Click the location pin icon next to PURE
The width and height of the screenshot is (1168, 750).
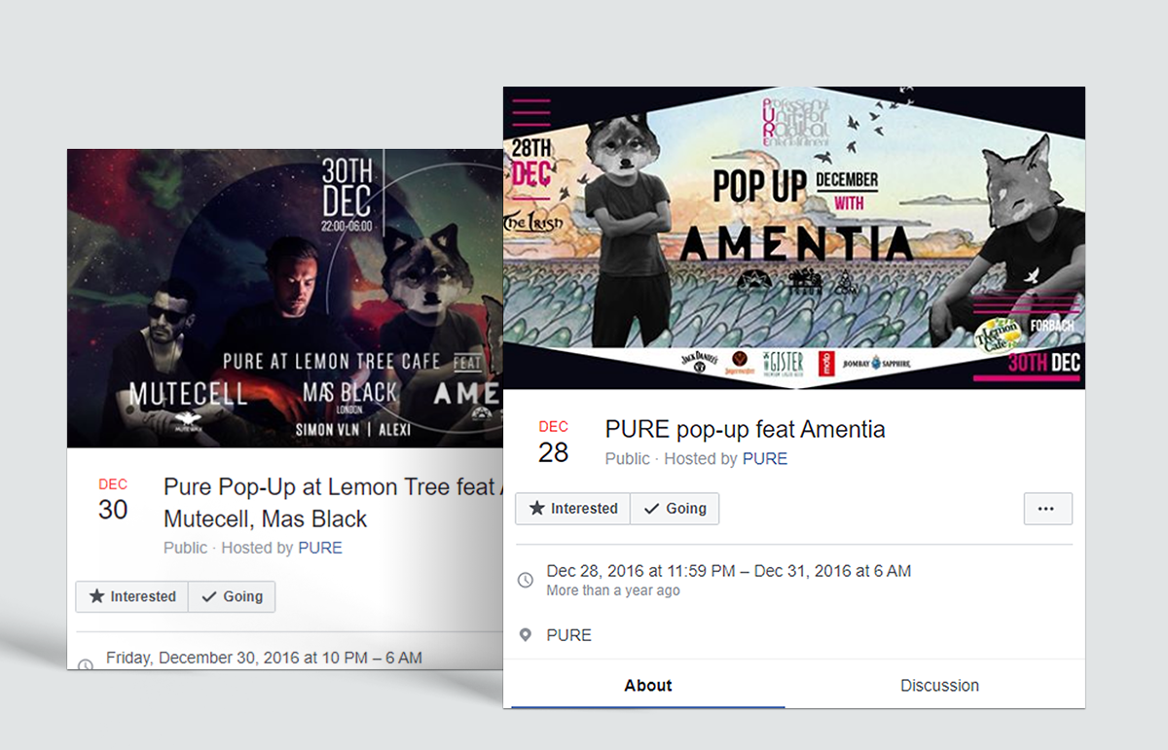tap(526, 635)
